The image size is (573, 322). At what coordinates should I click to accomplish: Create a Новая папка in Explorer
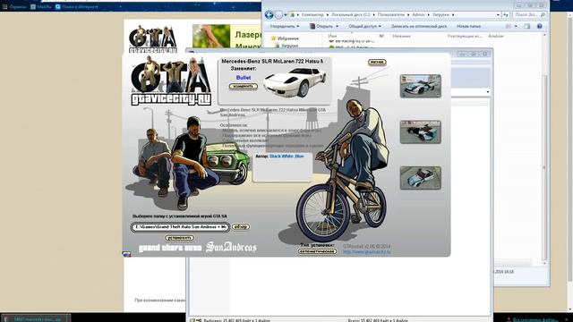pyautogui.click(x=468, y=26)
